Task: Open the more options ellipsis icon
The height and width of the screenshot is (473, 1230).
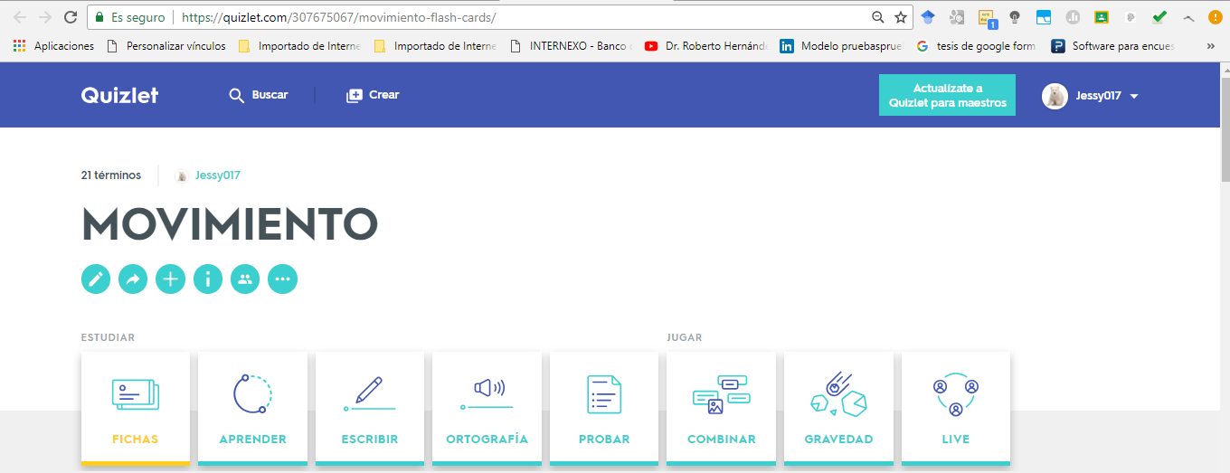Action: coord(283,279)
